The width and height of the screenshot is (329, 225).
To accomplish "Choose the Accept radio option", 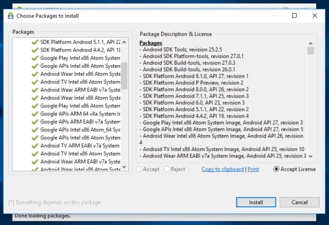I will click(139, 169).
